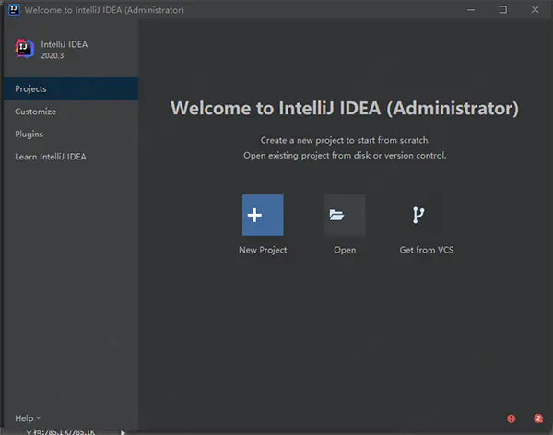The image size is (553, 435).
Task: Click the New Project text label
Action: 263,250
